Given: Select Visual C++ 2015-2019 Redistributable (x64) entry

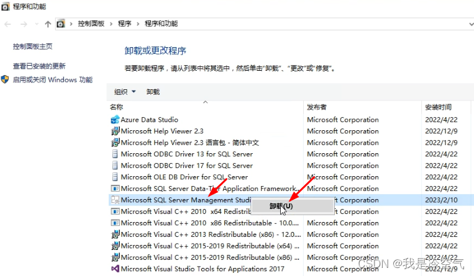Looking at the screenshot, I should (210, 246).
